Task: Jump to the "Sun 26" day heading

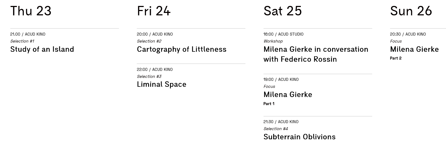Action: [411, 11]
